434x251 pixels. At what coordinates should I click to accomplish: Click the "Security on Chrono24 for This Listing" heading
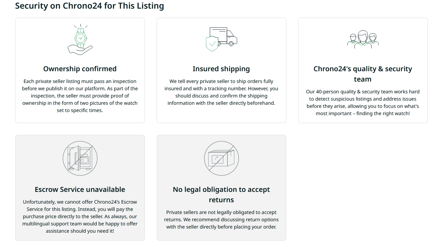click(x=89, y=6)
